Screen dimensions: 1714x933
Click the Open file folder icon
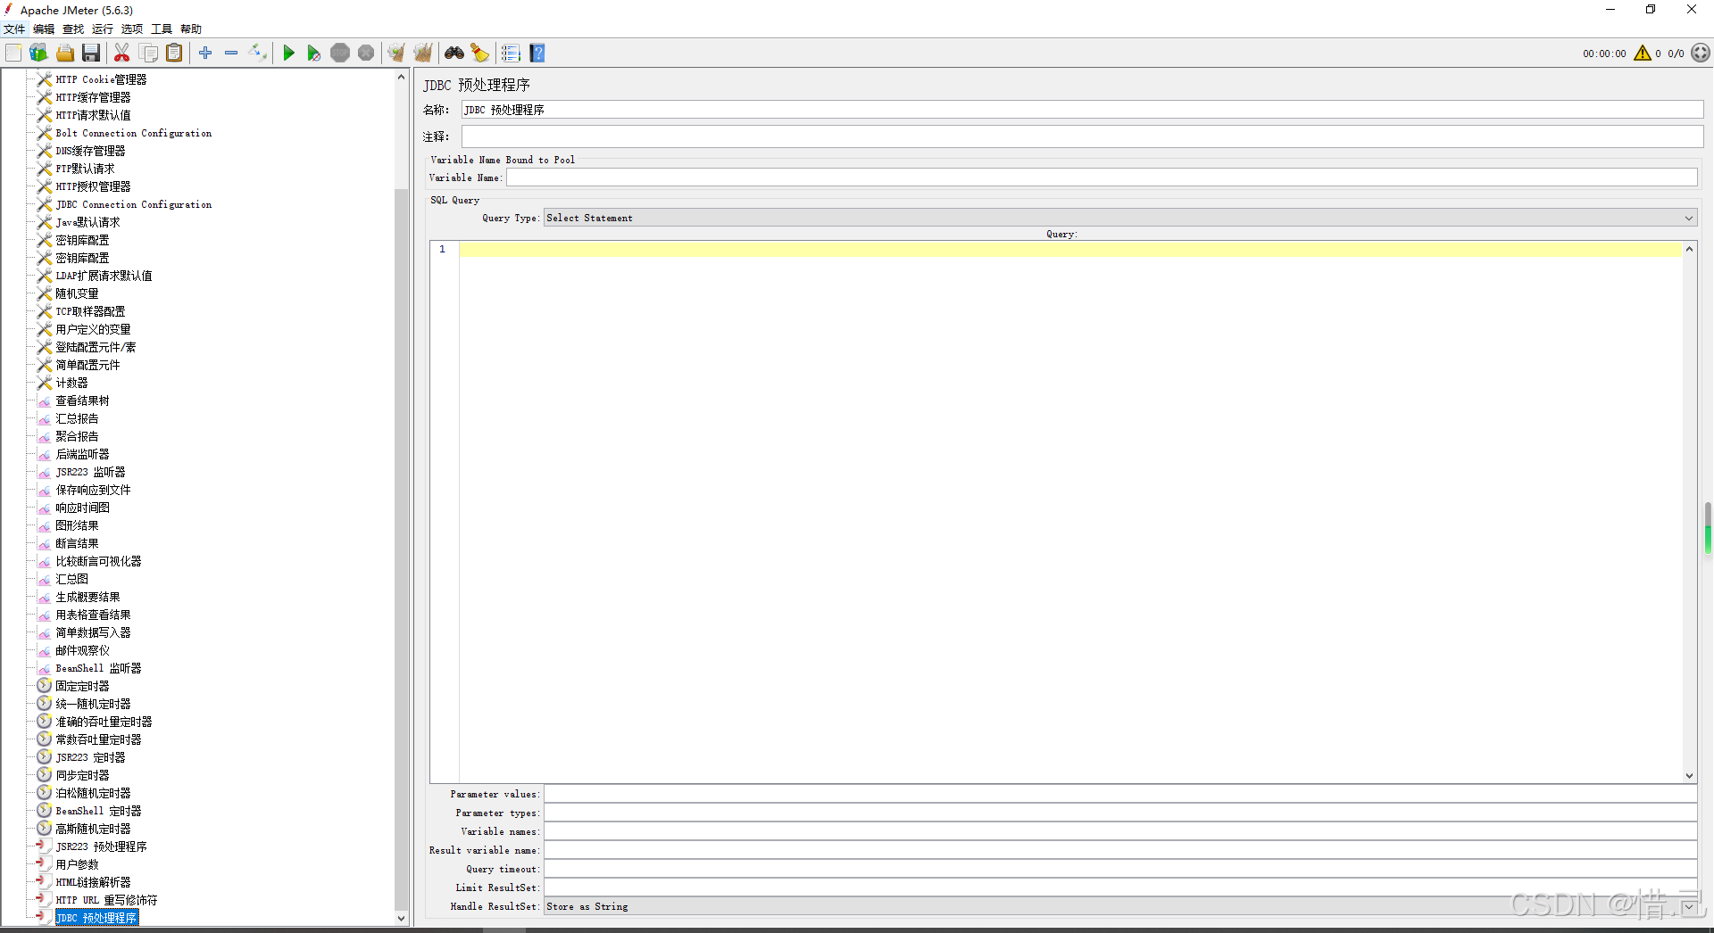(65, 54)
